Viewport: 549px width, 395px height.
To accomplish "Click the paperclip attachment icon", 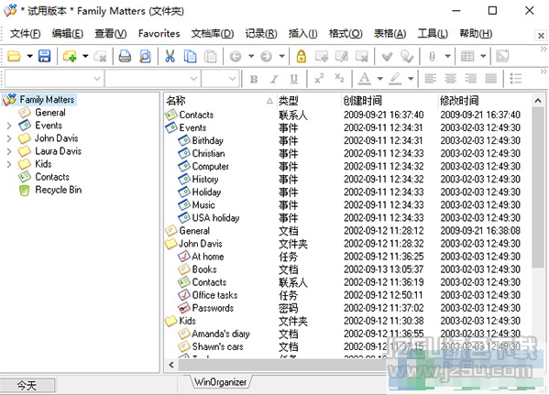I will click(432, 56).
